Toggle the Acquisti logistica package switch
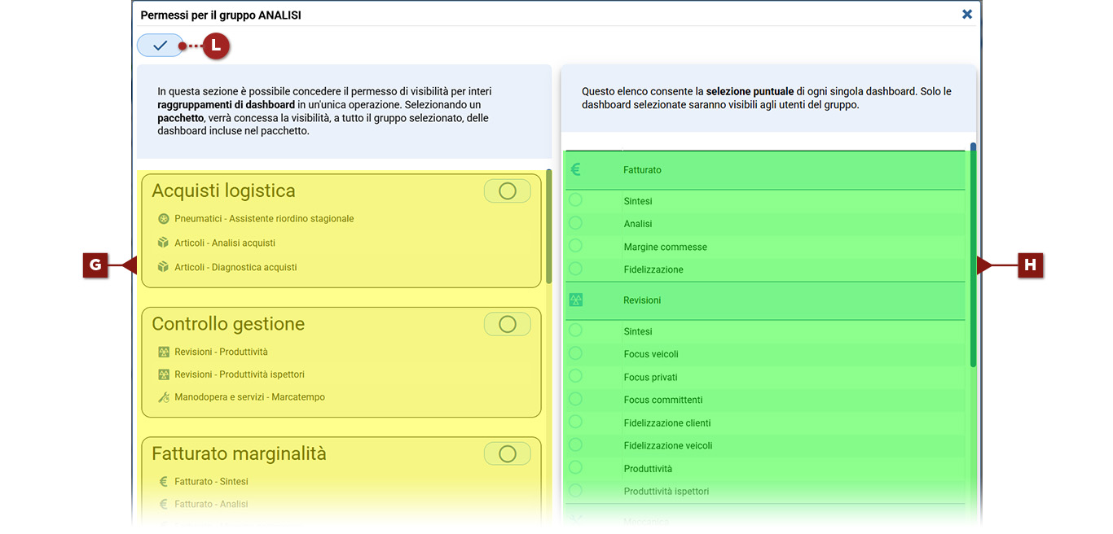This screenshot has height=534, width=1113. pyautogui.click(x=508, y=191)
